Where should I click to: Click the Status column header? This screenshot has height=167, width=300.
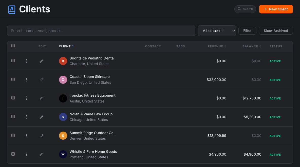point(276,46)
